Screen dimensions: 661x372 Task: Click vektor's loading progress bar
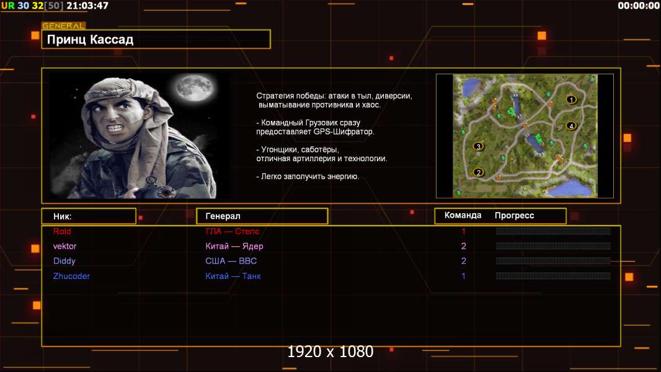point(553,246)
